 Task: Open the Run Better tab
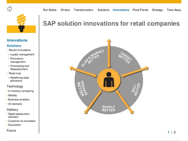tap(50, 10)
